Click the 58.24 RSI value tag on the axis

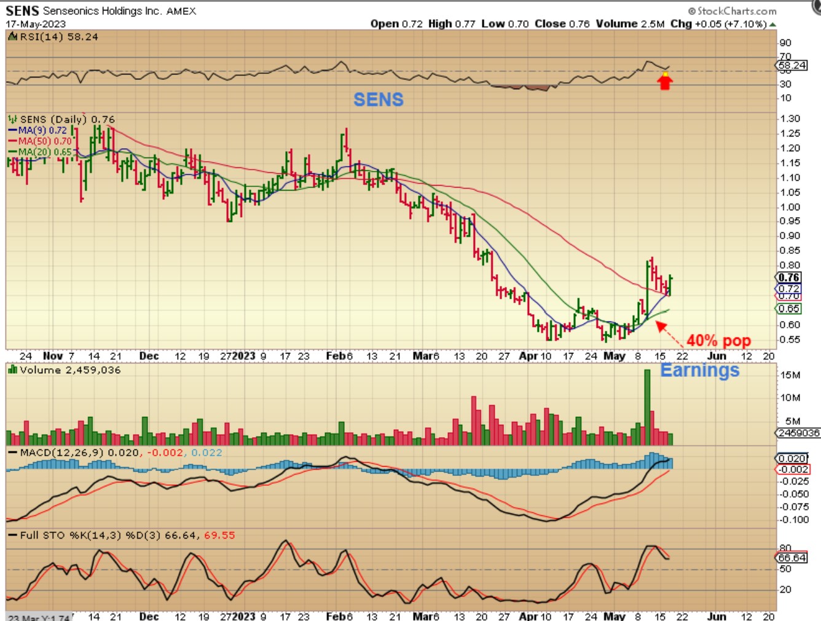point(792,65)
